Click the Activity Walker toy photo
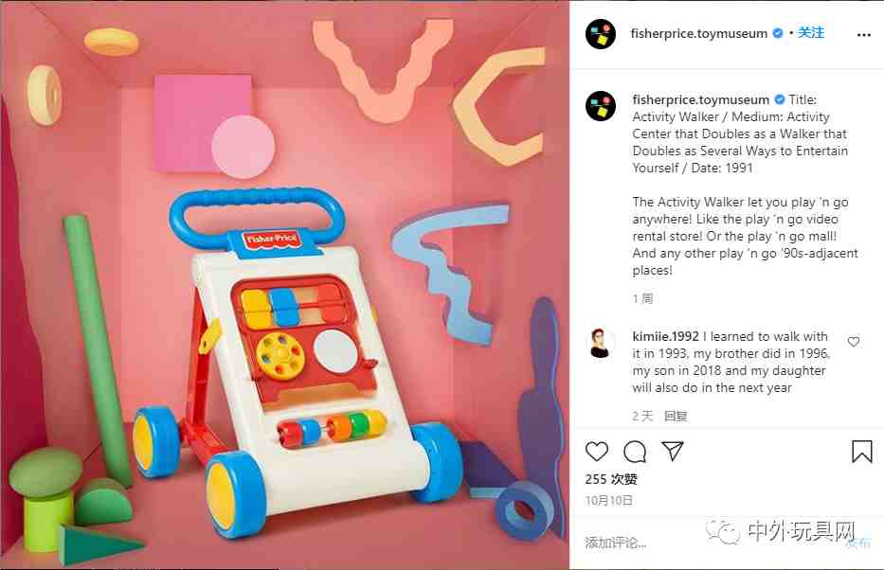 click(x=284, y=285)
